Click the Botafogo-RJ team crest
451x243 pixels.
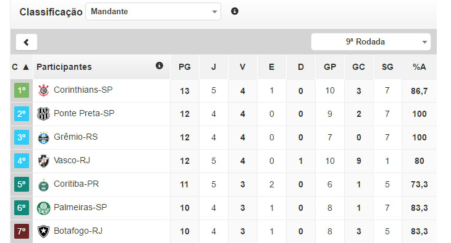[x=43, y=231]
